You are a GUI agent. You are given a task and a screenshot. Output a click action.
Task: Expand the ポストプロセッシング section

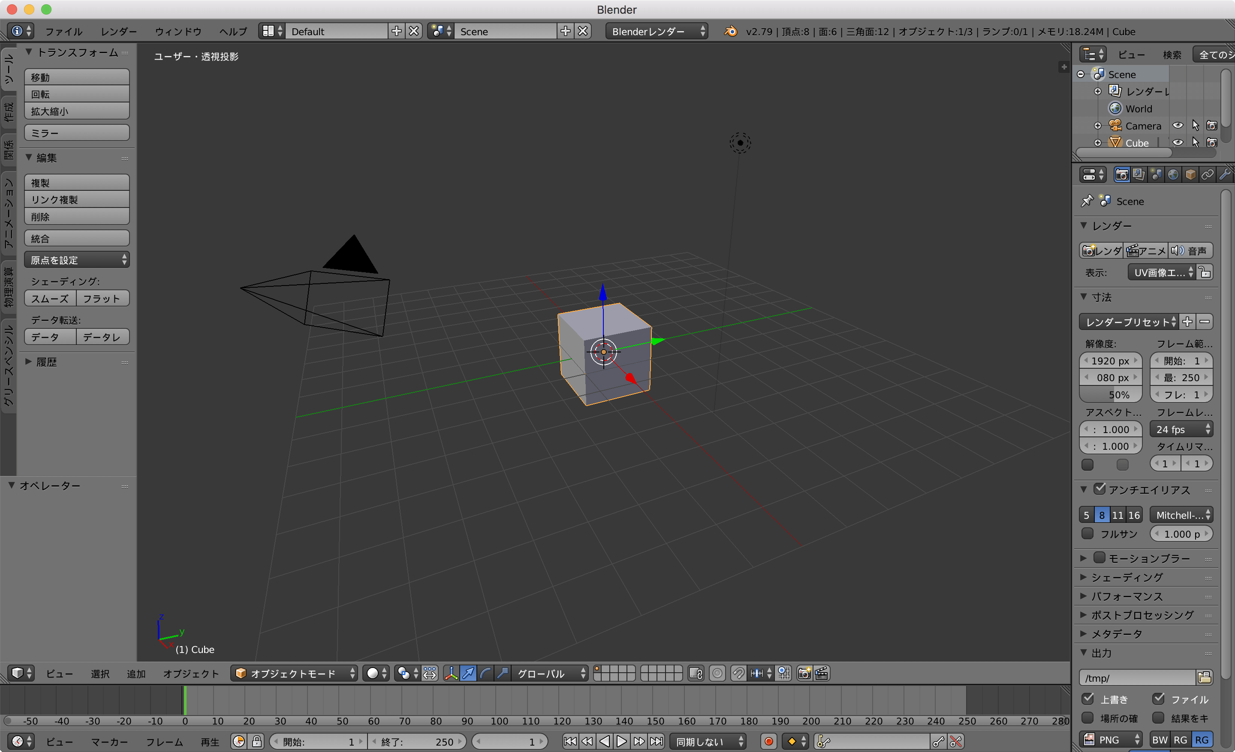pos(1129,615)
